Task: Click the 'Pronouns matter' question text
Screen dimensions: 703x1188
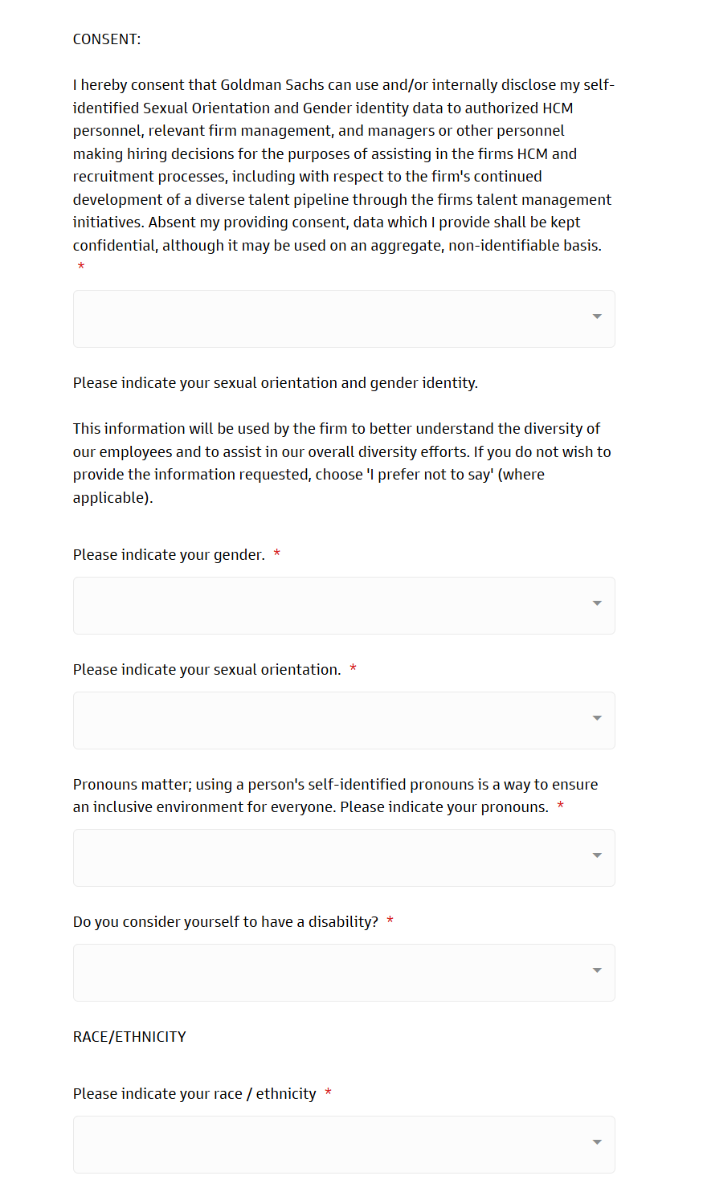Action: 336,796
